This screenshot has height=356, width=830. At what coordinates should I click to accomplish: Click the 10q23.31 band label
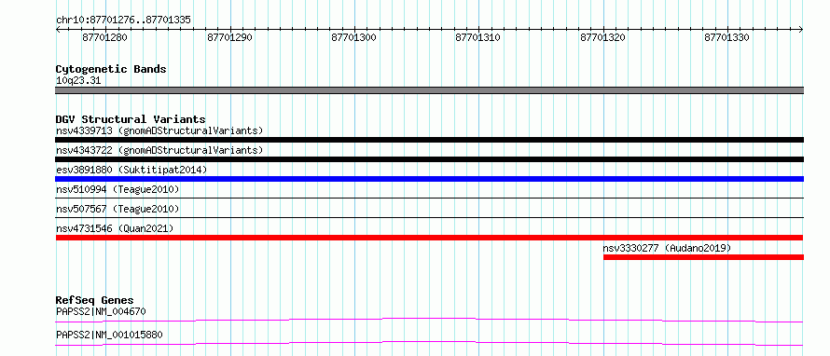[78, 81]
